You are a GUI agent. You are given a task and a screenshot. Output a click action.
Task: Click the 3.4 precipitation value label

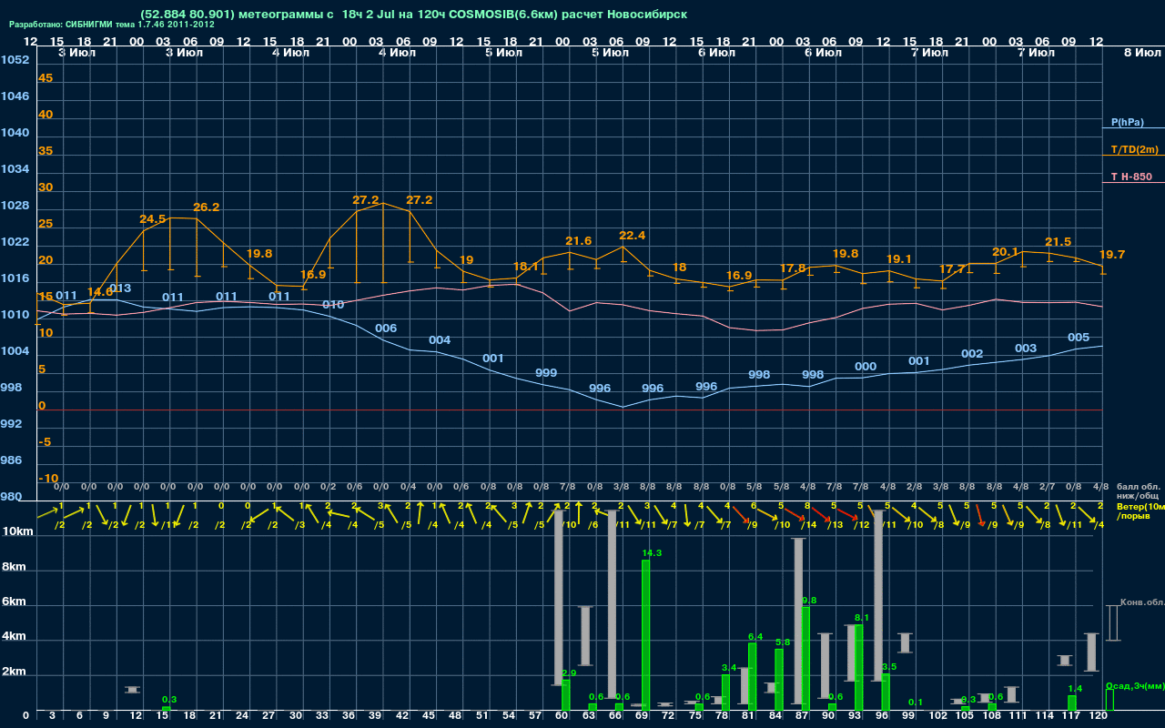(729, 668)
